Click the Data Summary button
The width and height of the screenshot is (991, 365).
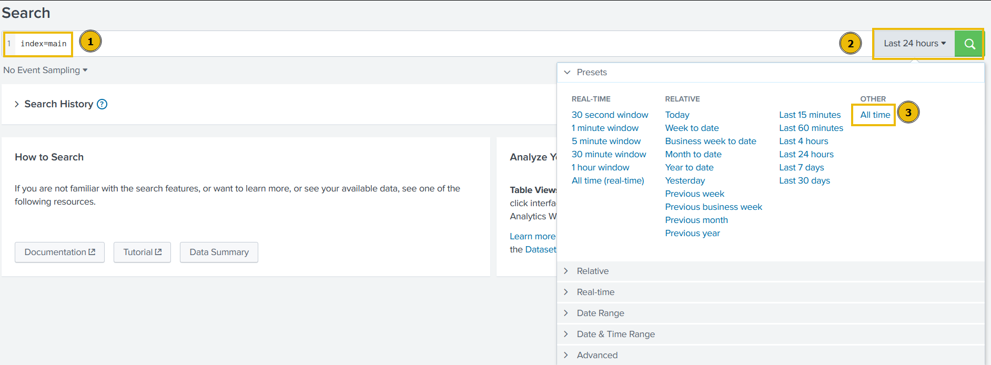pos(219,252)
